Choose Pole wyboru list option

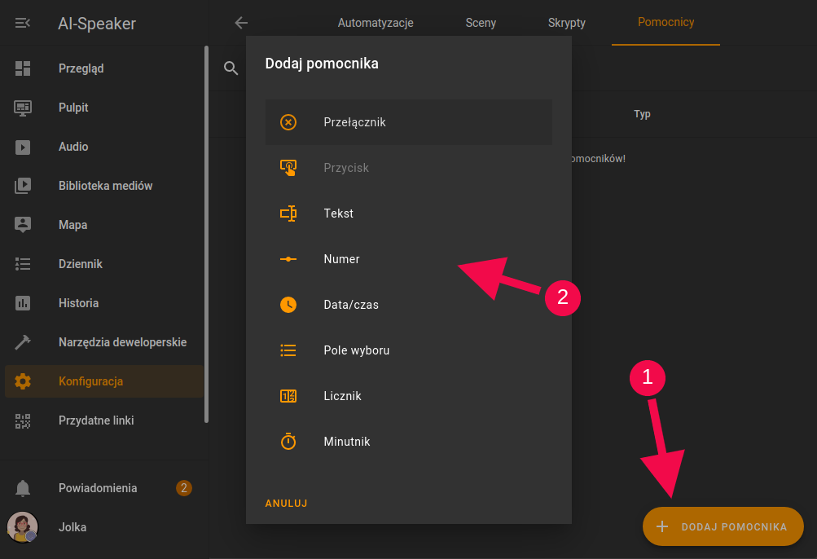pos(409,350)
